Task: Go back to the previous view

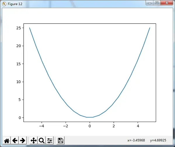Action: [15, 140]
